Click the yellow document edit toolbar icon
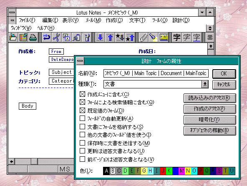Image resolution: width=247 pixels, height=186 pixels. tap(23, 38)
